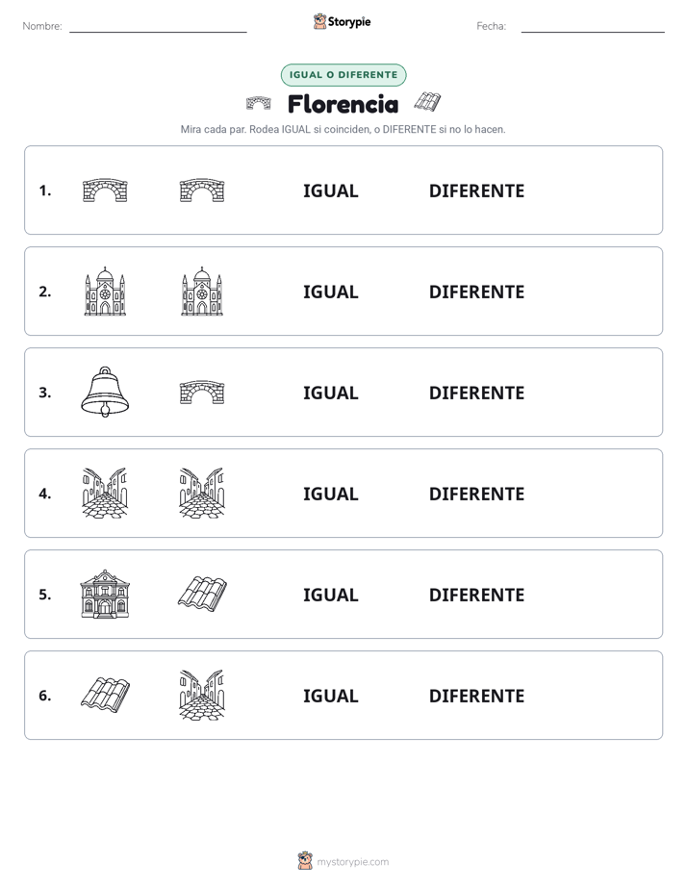Click the stone bridge icon in row 3
This screenshot has width=687, height=889.
pos(202,392)
